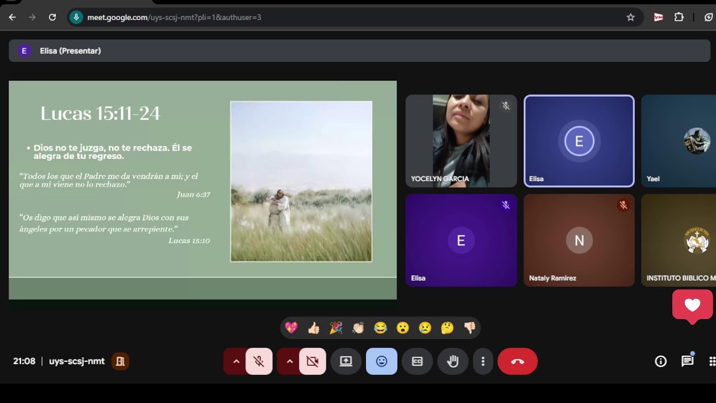Send the sad face reaction
This screenshot has height=403, width=716.
(x=425, y=328)
